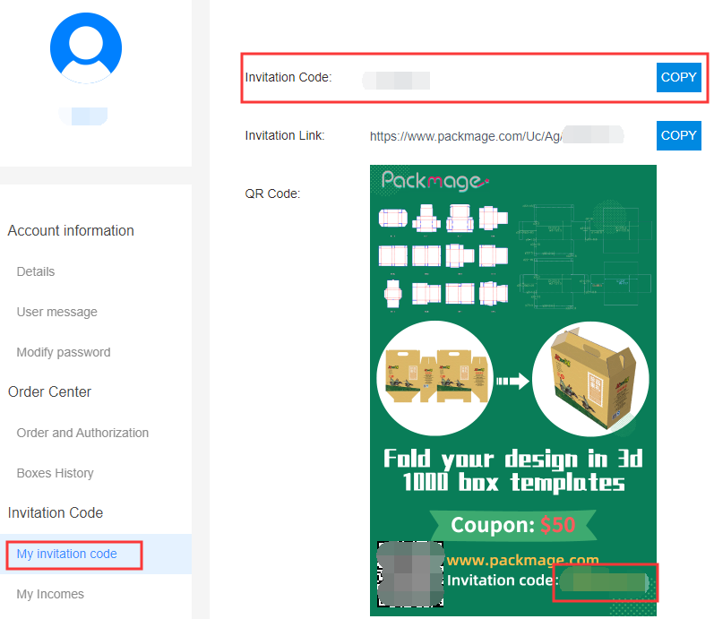Image resolution: width=714 pixels, height=619 pixels.
Task: Click the Order Center heading
Action: click(x=49, y=391)
